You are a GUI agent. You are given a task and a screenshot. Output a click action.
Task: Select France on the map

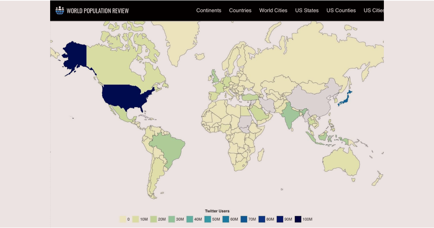(220, 87)
